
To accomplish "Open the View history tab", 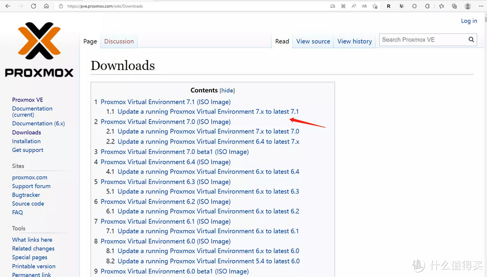I will (x=355, y=42).
